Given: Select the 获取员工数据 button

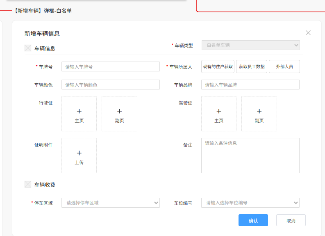Looking at the screenshot, I should coord(252,66).
